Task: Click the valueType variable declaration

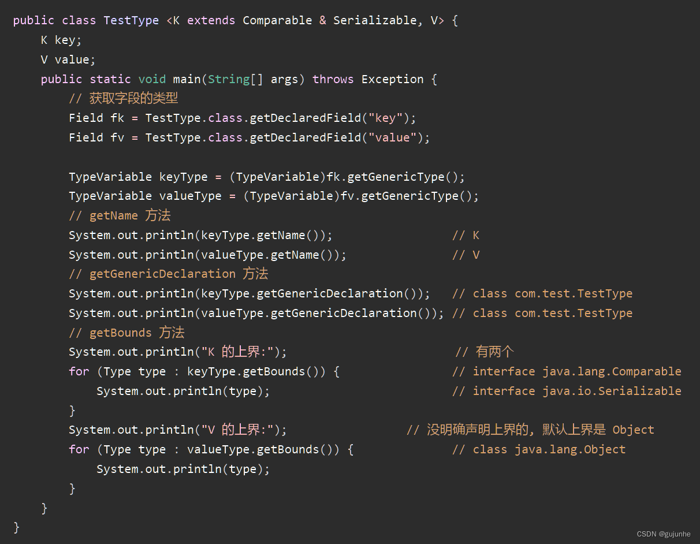Action: point(190,196)
